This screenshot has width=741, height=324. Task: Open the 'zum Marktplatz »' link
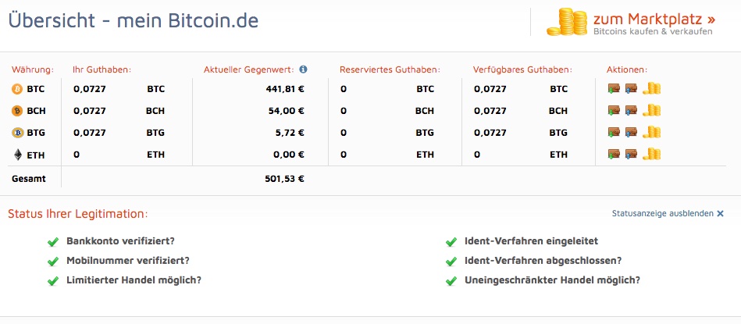coord(654,20)
